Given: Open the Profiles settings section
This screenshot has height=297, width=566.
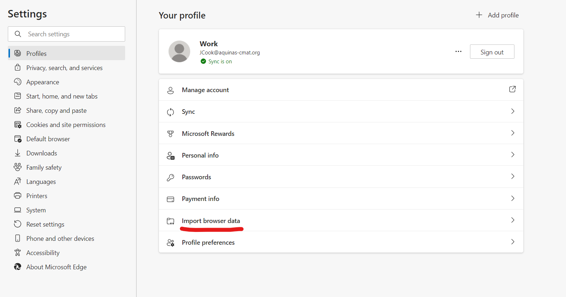Looking at the screenshot, I should coord(66,53).
